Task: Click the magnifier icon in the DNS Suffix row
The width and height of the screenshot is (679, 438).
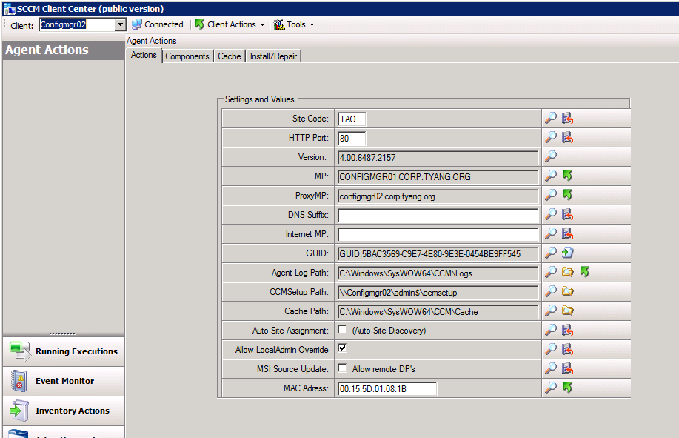Action: [x=550, y=214]
